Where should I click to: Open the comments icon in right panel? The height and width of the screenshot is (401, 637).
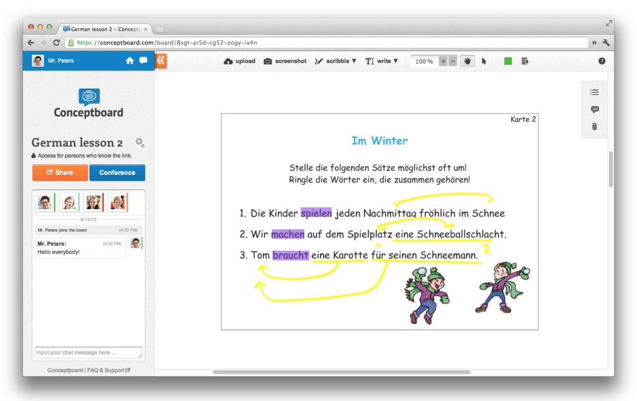click(x=594, y=110)
